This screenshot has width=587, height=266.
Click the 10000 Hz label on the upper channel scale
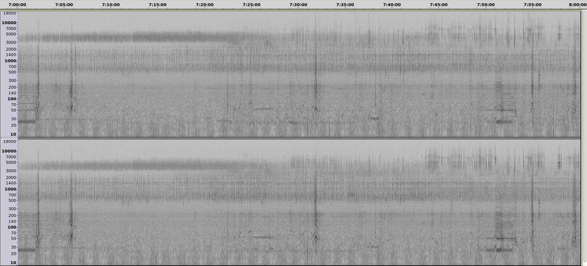point(9,23)
